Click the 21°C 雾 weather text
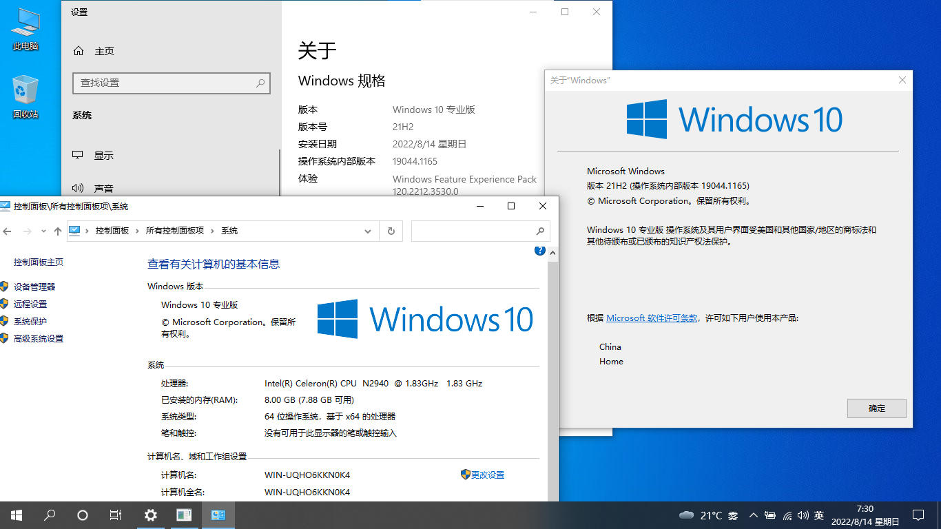The image size is (941, 529). [x=719, y=515]
